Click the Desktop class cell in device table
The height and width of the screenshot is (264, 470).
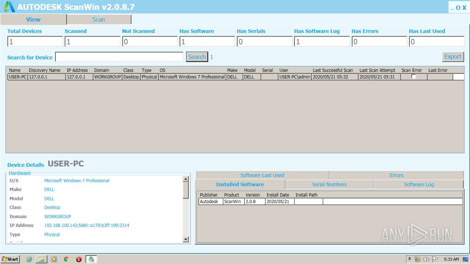[x=131, y=77]
